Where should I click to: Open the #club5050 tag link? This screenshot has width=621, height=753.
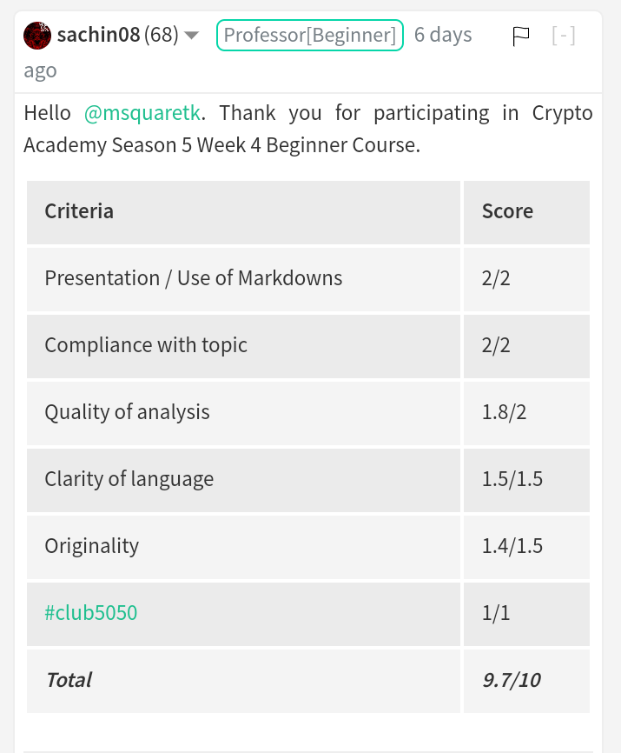coord(91,613)
